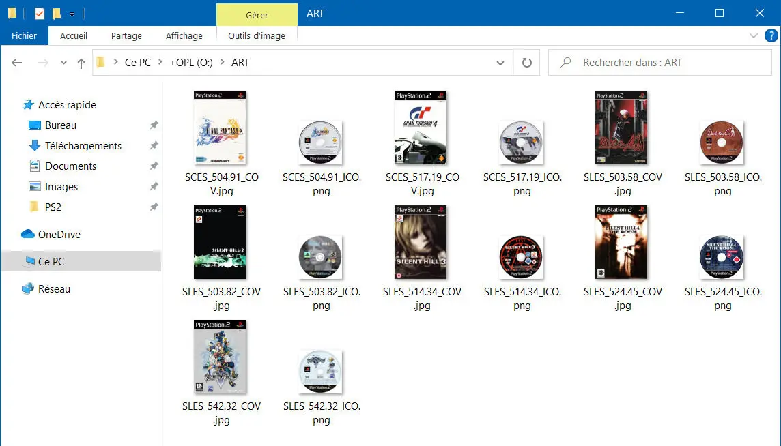
Task: Navigate back with the left arrow
Action: (16, 62)
